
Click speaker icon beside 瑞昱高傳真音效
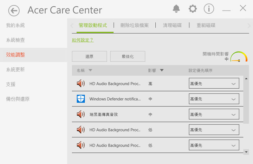pos(81,114)
